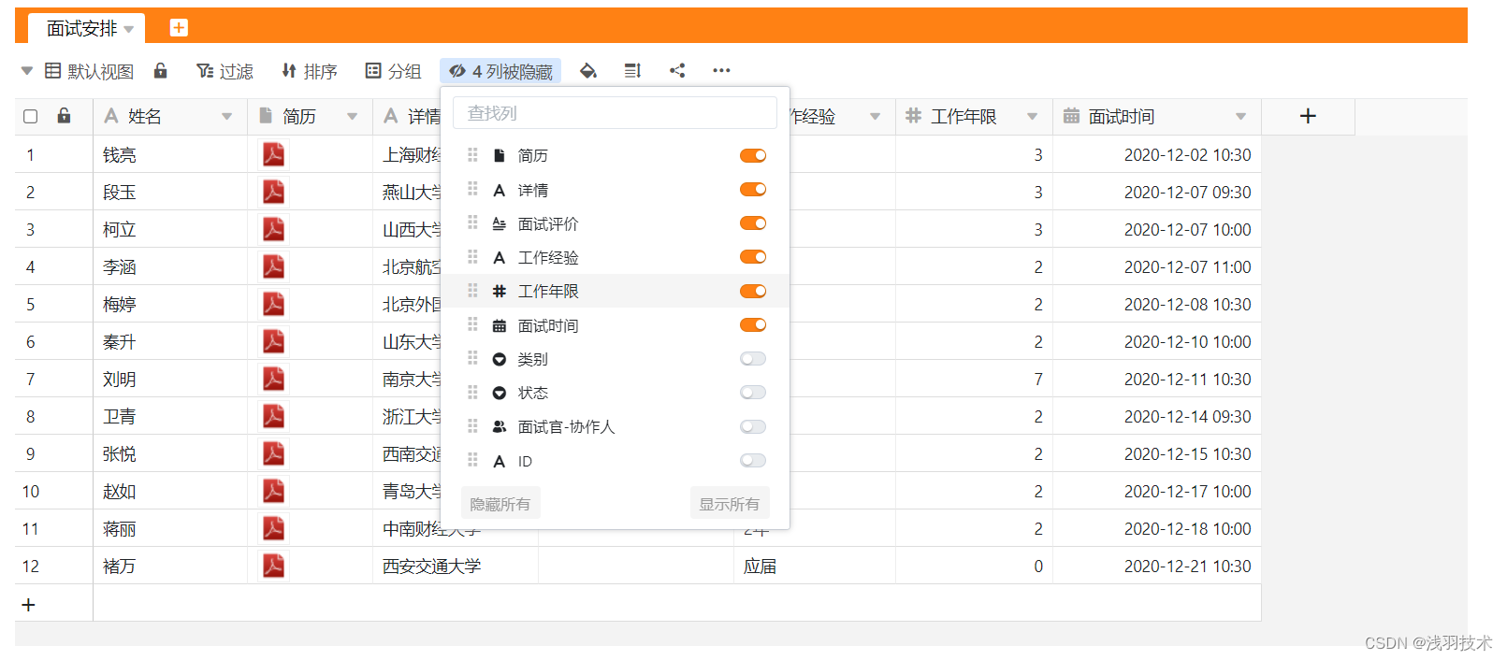Open dropdown arrow of 面试时间 column header
This screenshot has height=660, width=1507.
[x=1241, y=117]
